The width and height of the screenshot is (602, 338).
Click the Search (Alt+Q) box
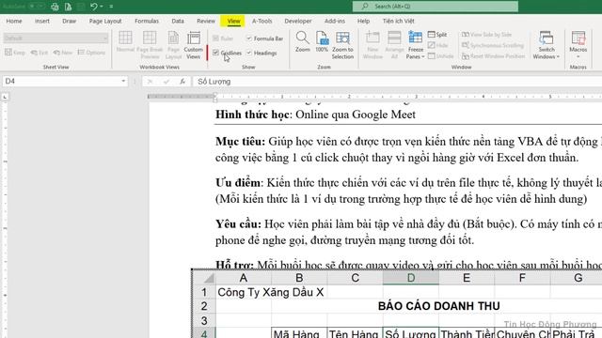tap(436, 7)
